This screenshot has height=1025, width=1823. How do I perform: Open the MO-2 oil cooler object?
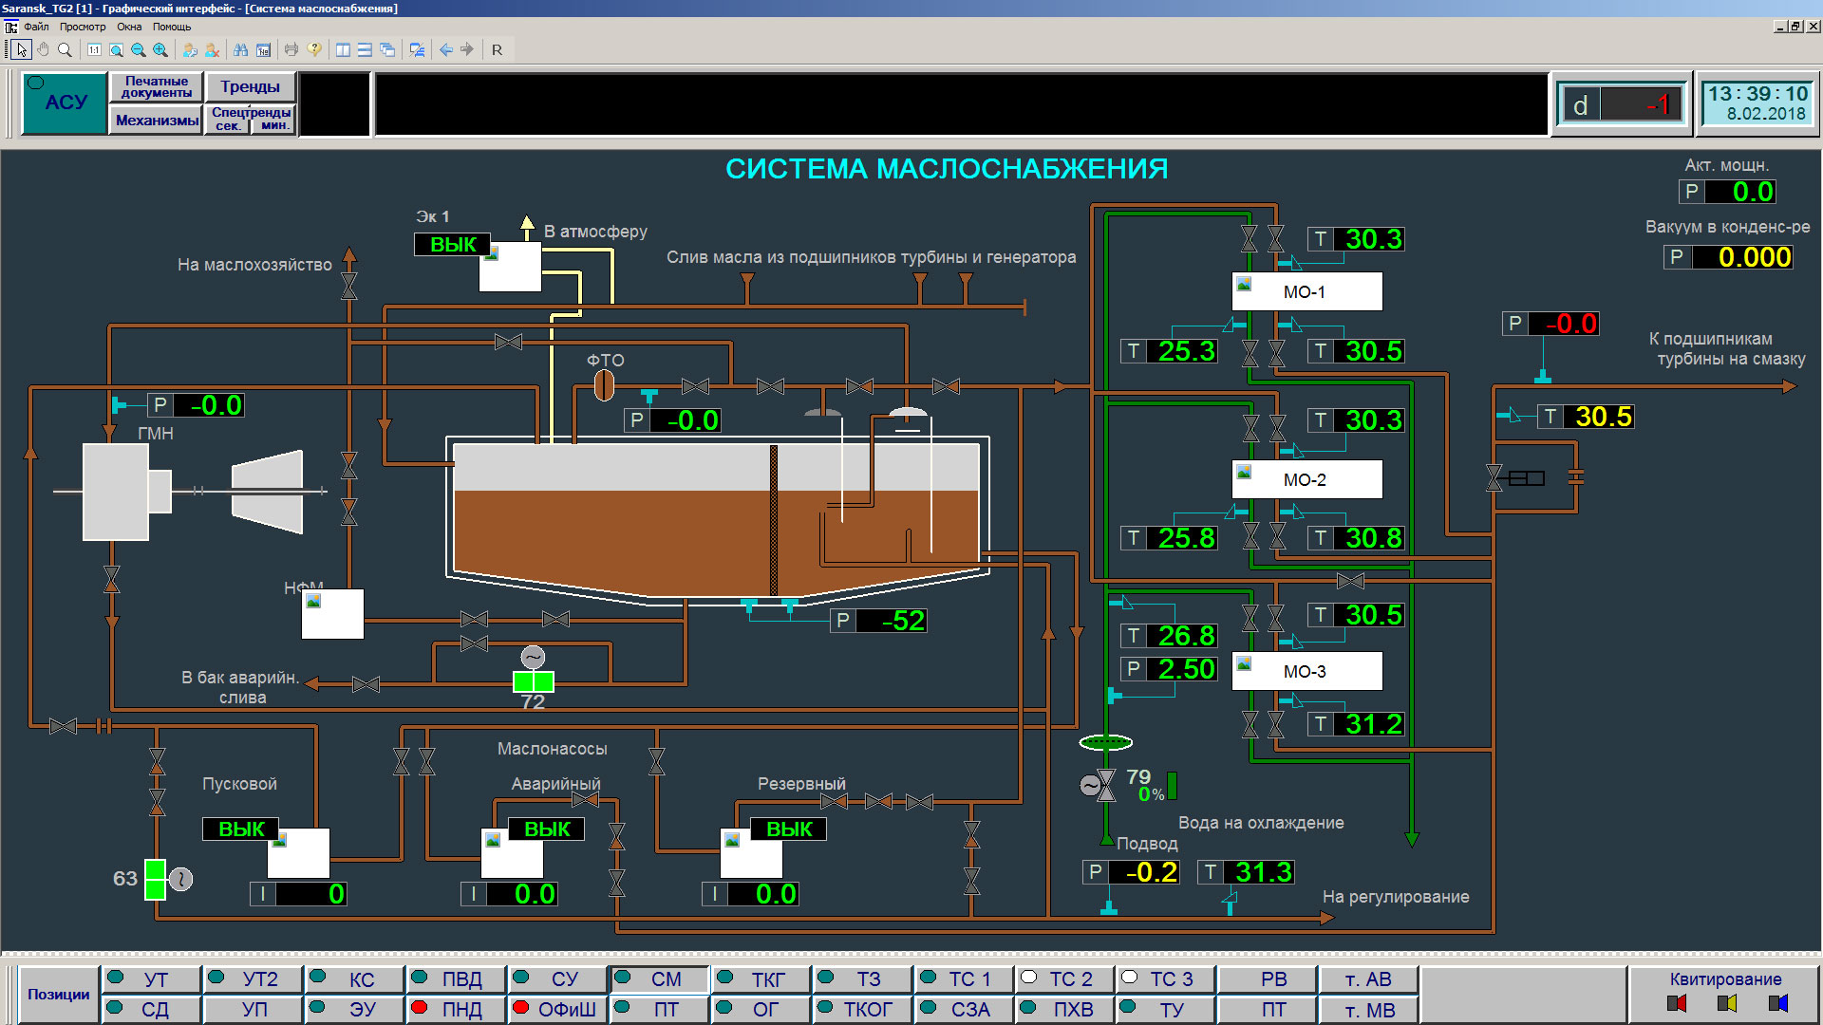[1306, 479]
